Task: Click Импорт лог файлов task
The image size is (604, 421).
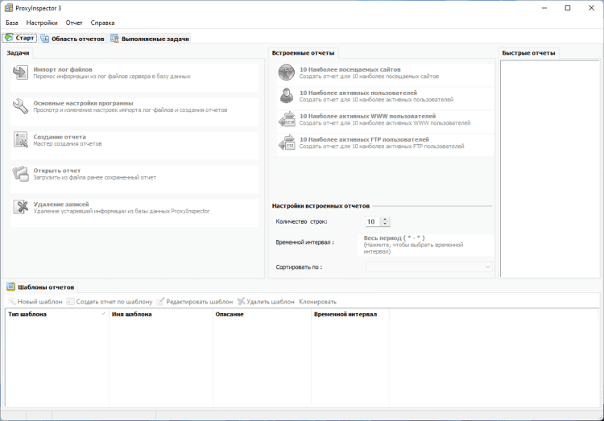Action: tap(134, 78)
